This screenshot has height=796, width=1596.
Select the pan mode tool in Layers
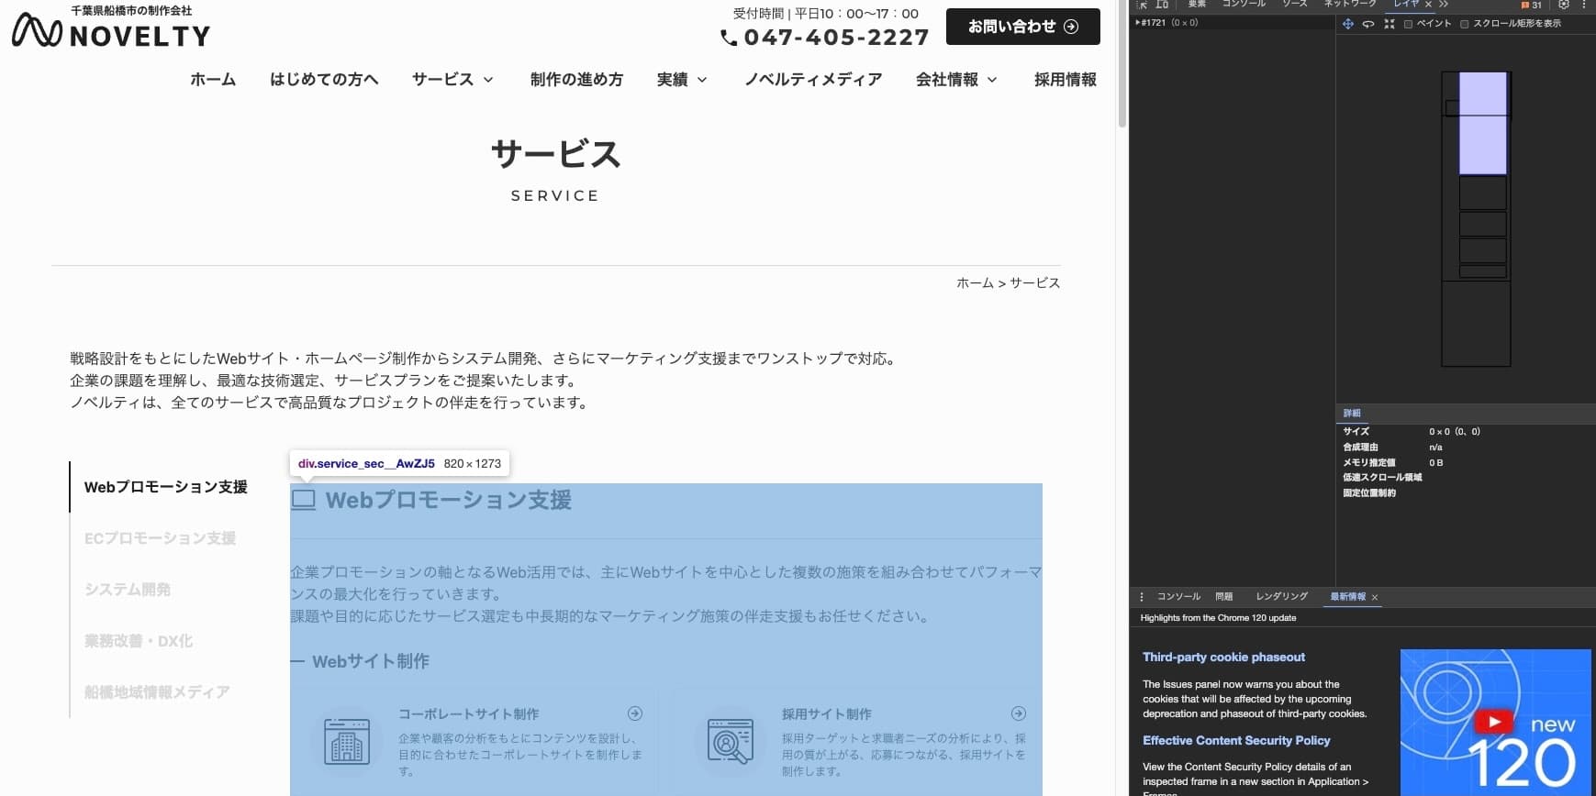[x=1347, y=24]
